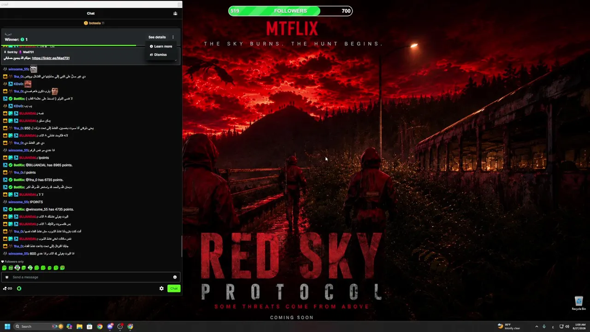The image size is (590, 332).
Task: Open the chat viewers list icon
Action: point(175,13)
